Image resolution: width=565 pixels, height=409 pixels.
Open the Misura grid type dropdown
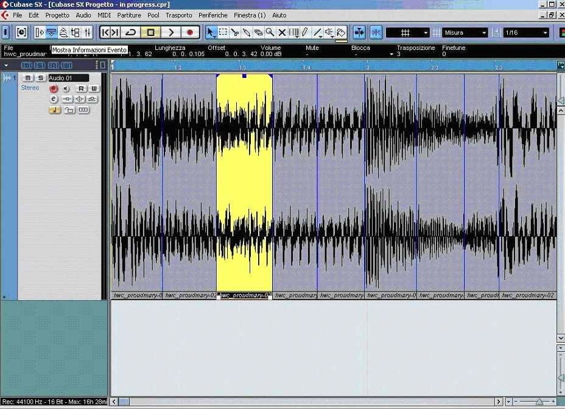click(466, 32)
